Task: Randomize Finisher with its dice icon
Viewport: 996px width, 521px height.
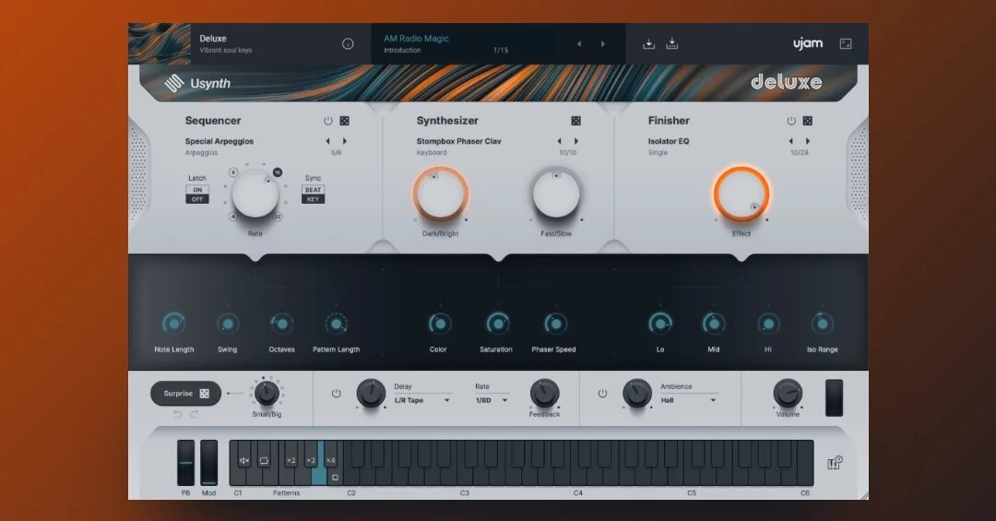Action: [807, 121]
